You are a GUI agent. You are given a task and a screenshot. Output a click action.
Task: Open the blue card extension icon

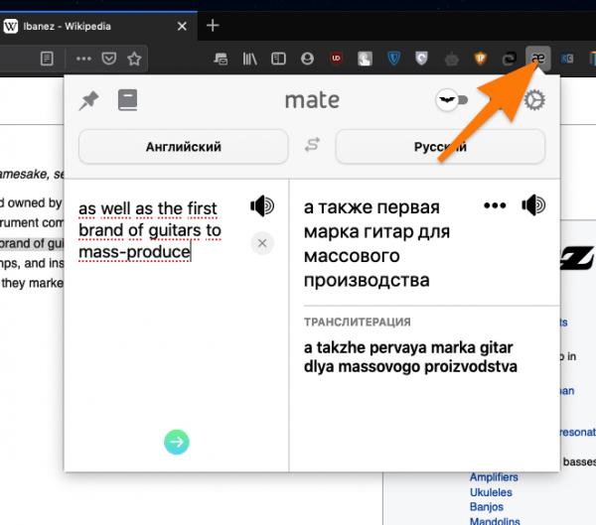coord(567,59)
